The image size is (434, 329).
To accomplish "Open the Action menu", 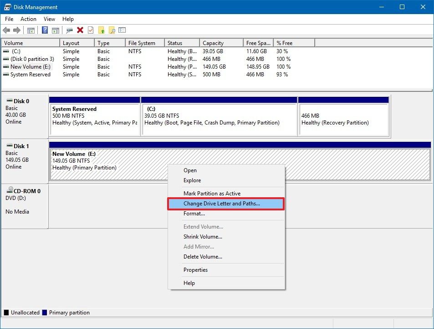I will click(28, 19).
